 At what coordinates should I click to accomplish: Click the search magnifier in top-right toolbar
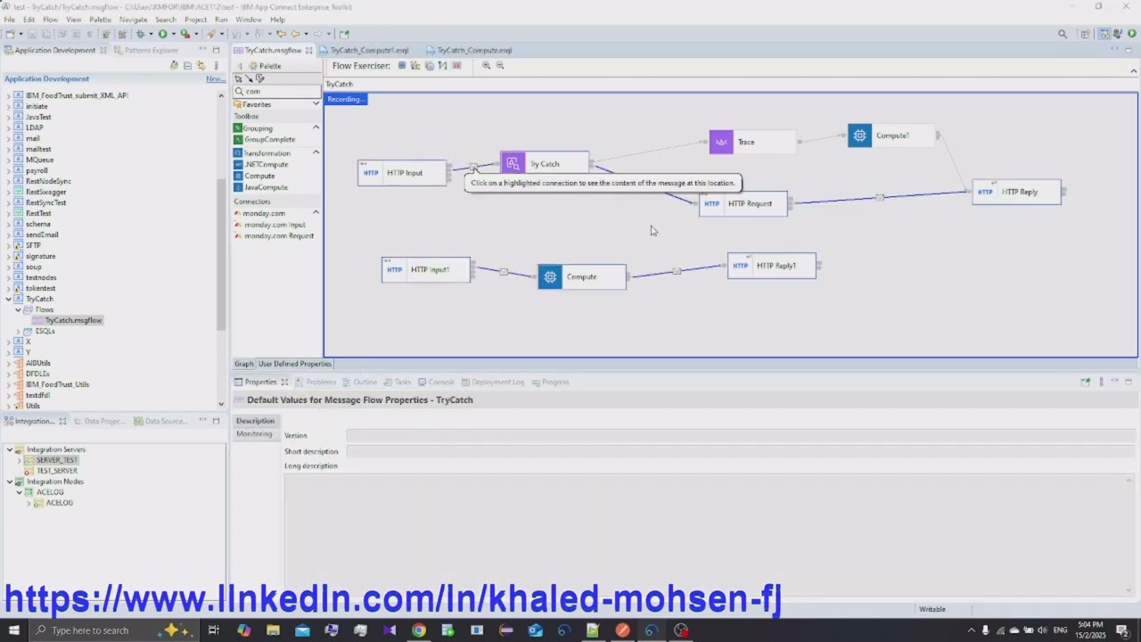[1063, 34]
